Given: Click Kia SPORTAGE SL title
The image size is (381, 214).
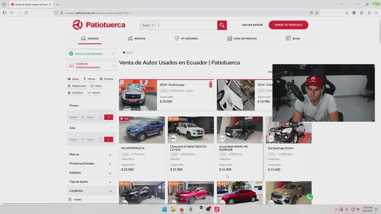Looking at the screenshot, I should (x=133, y=148).
